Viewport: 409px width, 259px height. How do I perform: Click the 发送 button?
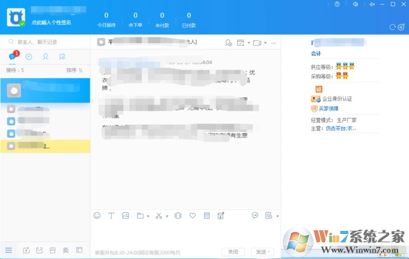(261, 252)
